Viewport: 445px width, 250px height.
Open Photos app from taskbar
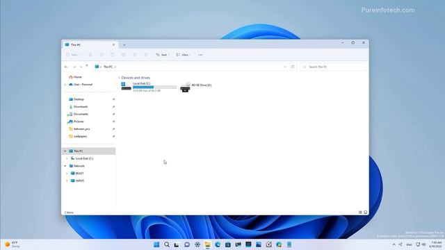259,244
